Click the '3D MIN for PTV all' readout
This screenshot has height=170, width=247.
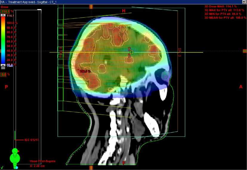coord(223,14)
